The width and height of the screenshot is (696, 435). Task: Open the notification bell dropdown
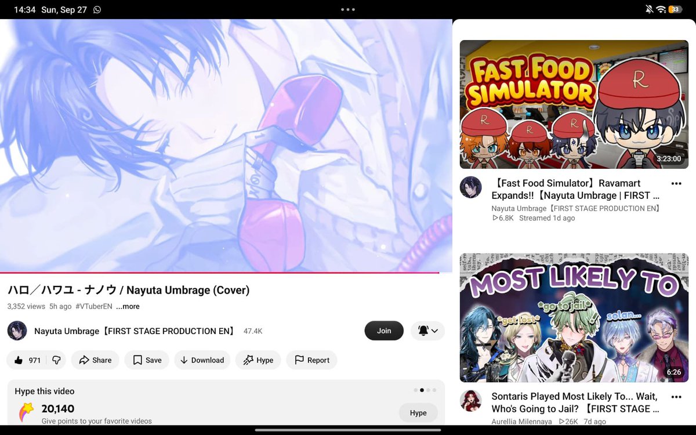tap(427, 331)
